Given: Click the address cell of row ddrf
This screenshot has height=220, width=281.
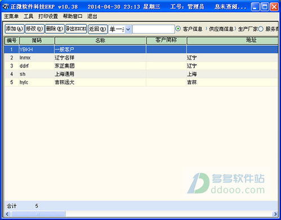Looking at the screenshot, I should coord(233,66).
